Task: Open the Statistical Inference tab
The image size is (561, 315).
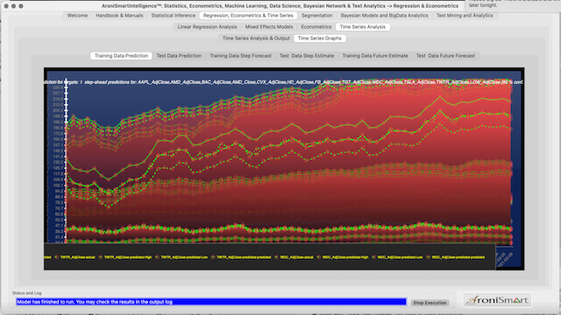Action: [174, 16]
